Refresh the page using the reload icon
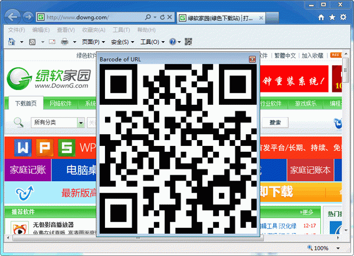The height and width of the screenshot is (256, 354). 162,17
